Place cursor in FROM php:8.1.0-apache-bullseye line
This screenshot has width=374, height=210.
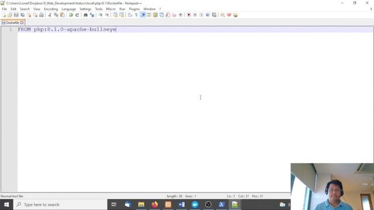67,30
